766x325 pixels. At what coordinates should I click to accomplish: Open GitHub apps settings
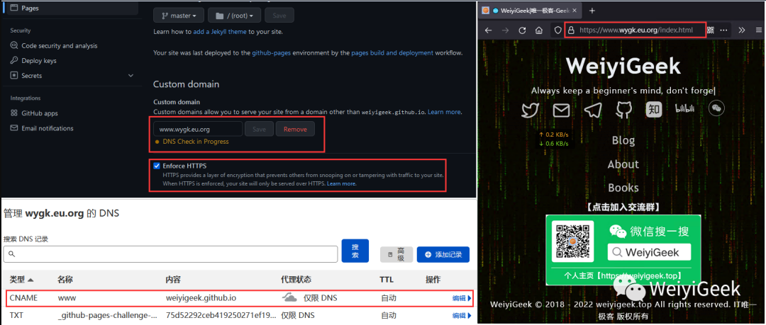point(40,113)
